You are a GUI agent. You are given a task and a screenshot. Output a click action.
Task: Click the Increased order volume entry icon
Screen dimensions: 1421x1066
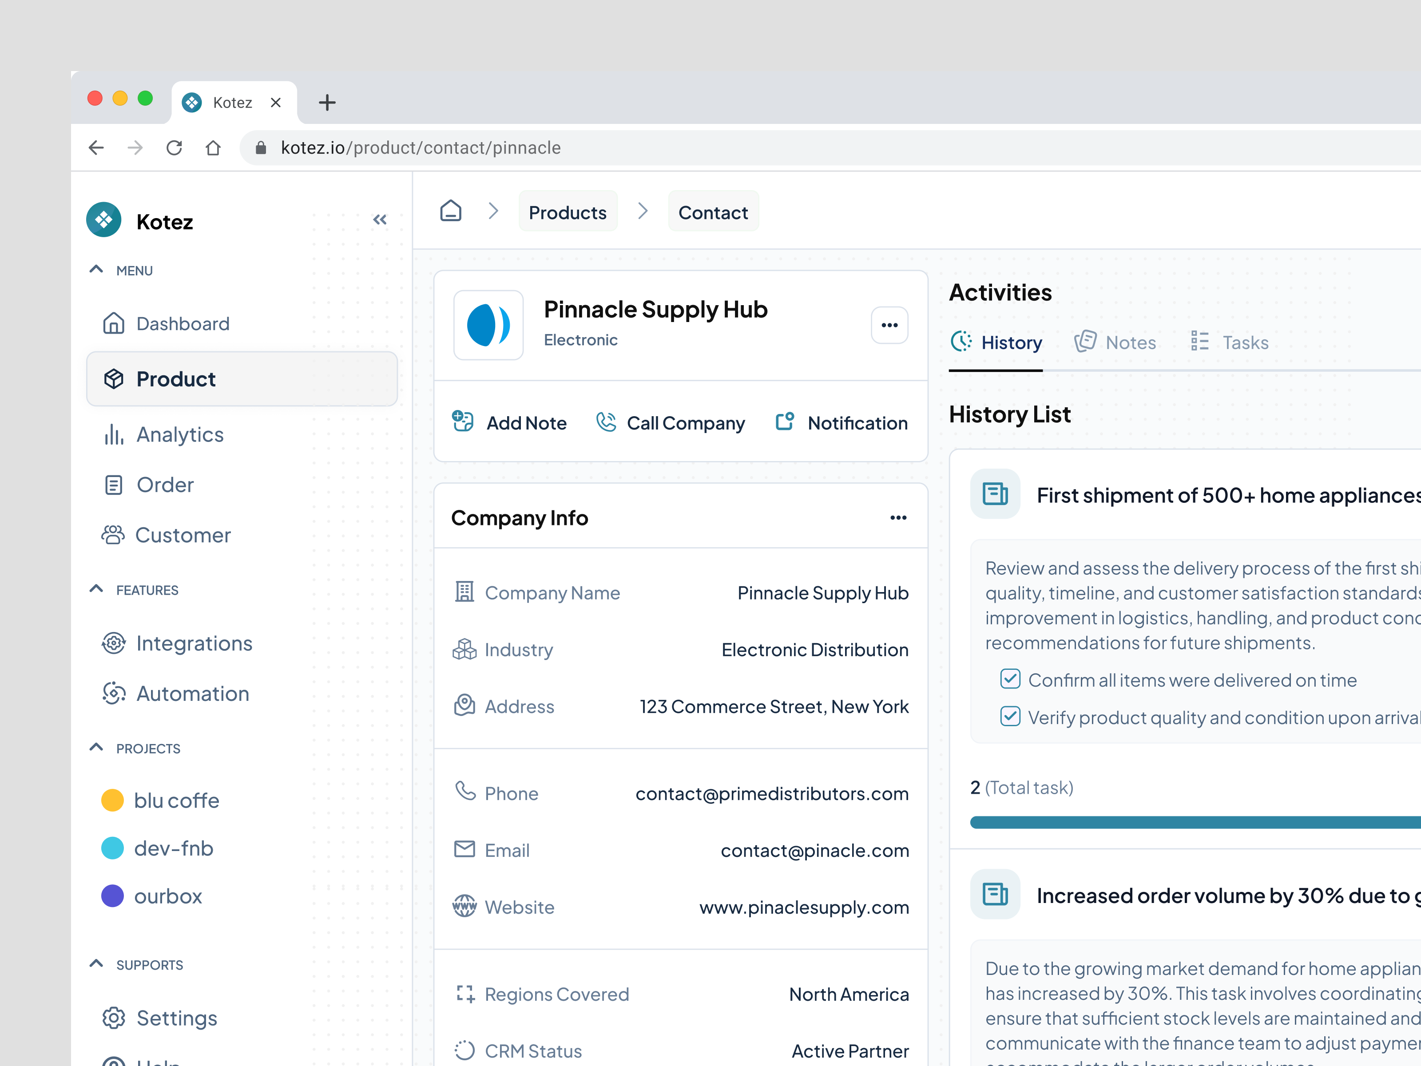click(x=995, y=895)
